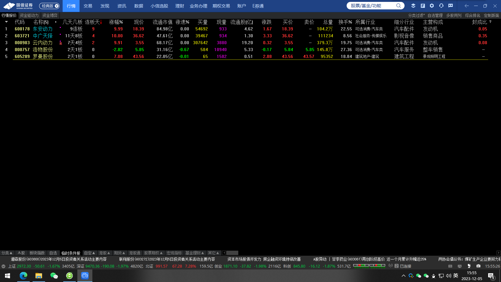
Task: Open the 交易 menu
Action: pyautogui.click(x=88, y=6)
